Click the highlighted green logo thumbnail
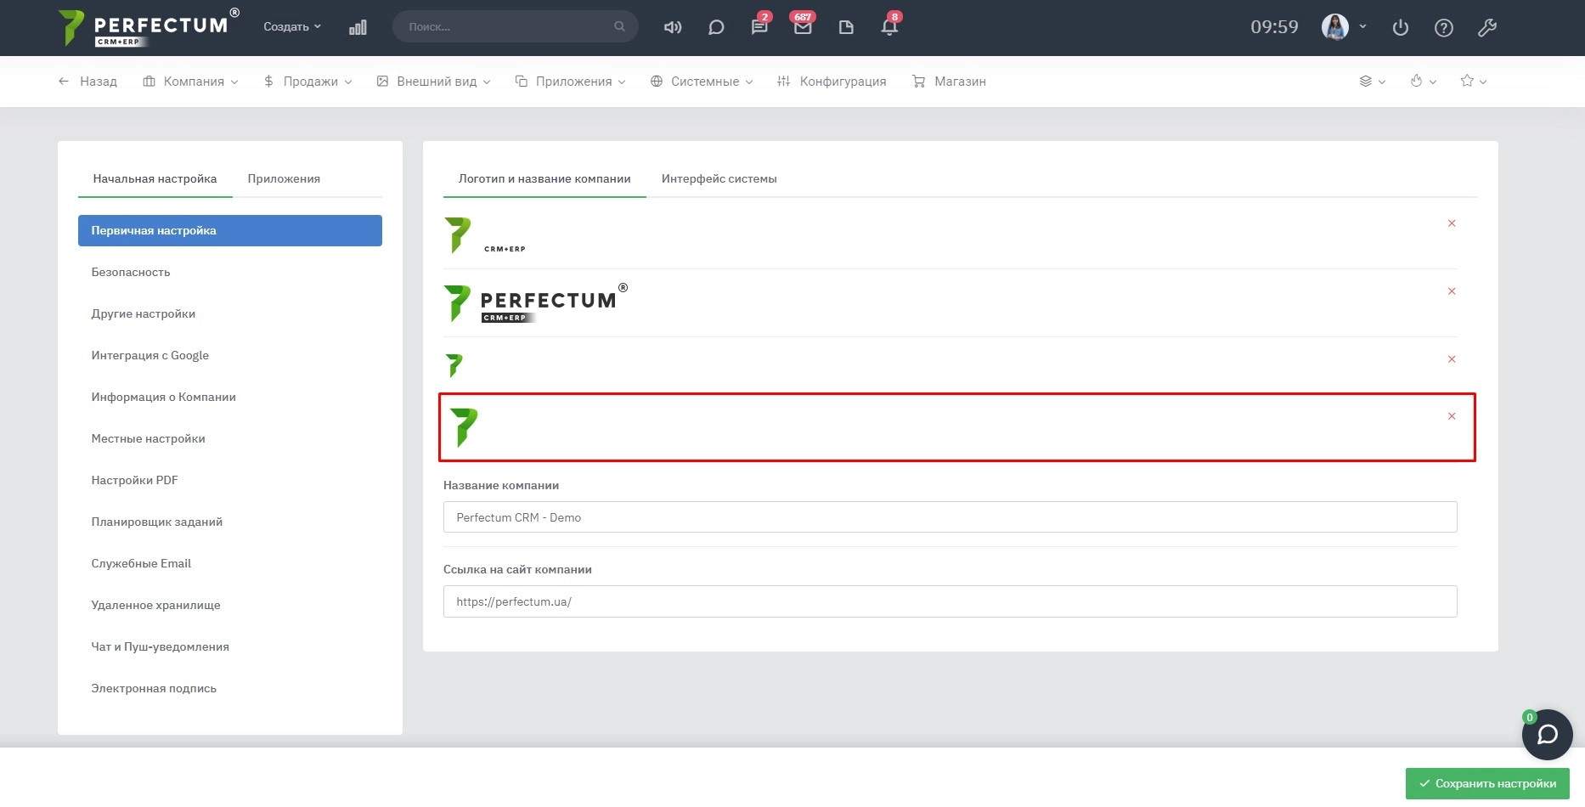The width and height of the screenshot is (1585, 807). point(464,427)
